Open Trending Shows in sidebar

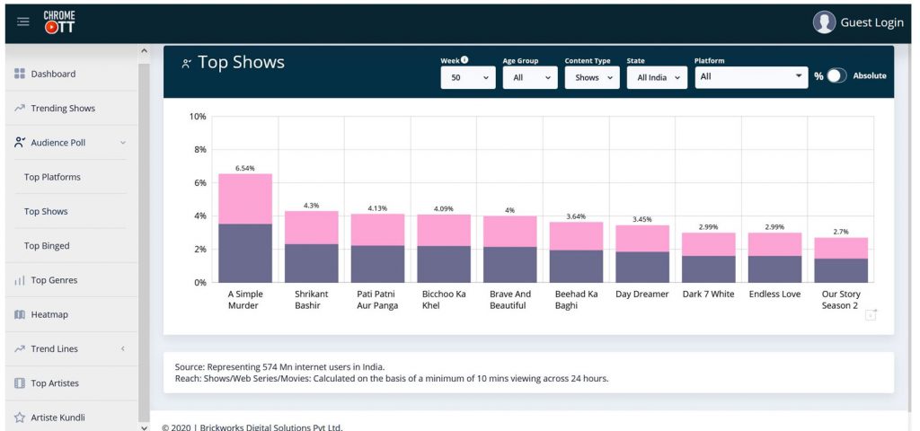pyautogui.click(x=63, y=109)
